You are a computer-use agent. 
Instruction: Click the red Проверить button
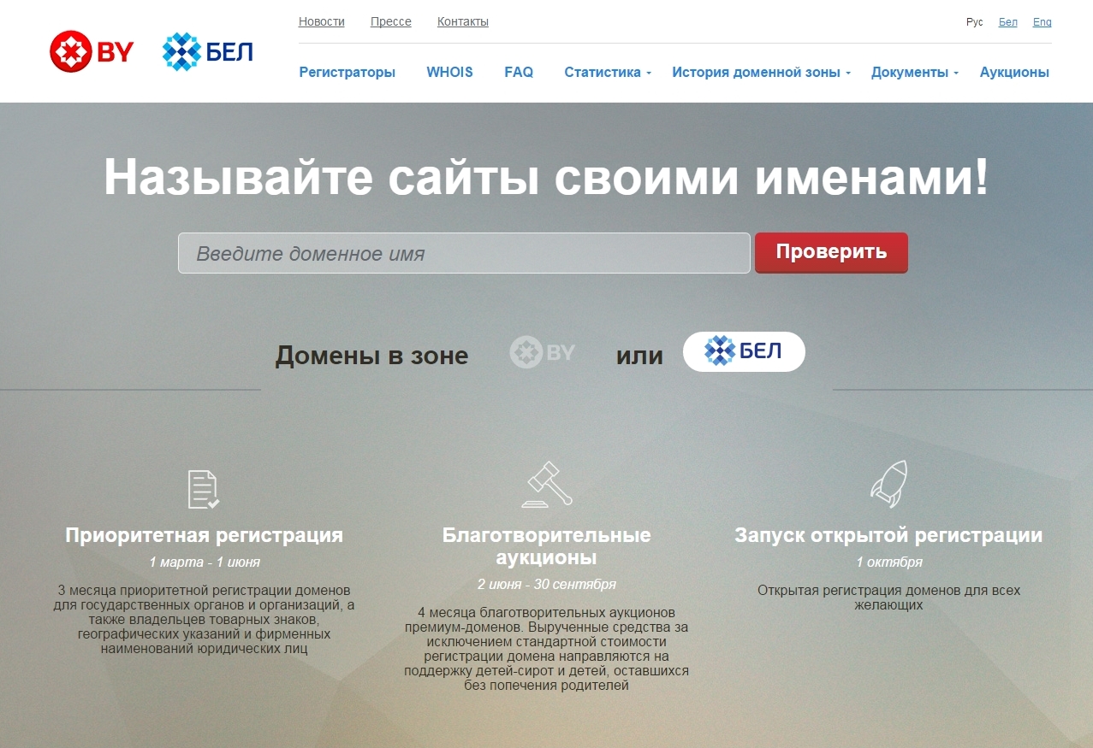click(x=830, y=252)
